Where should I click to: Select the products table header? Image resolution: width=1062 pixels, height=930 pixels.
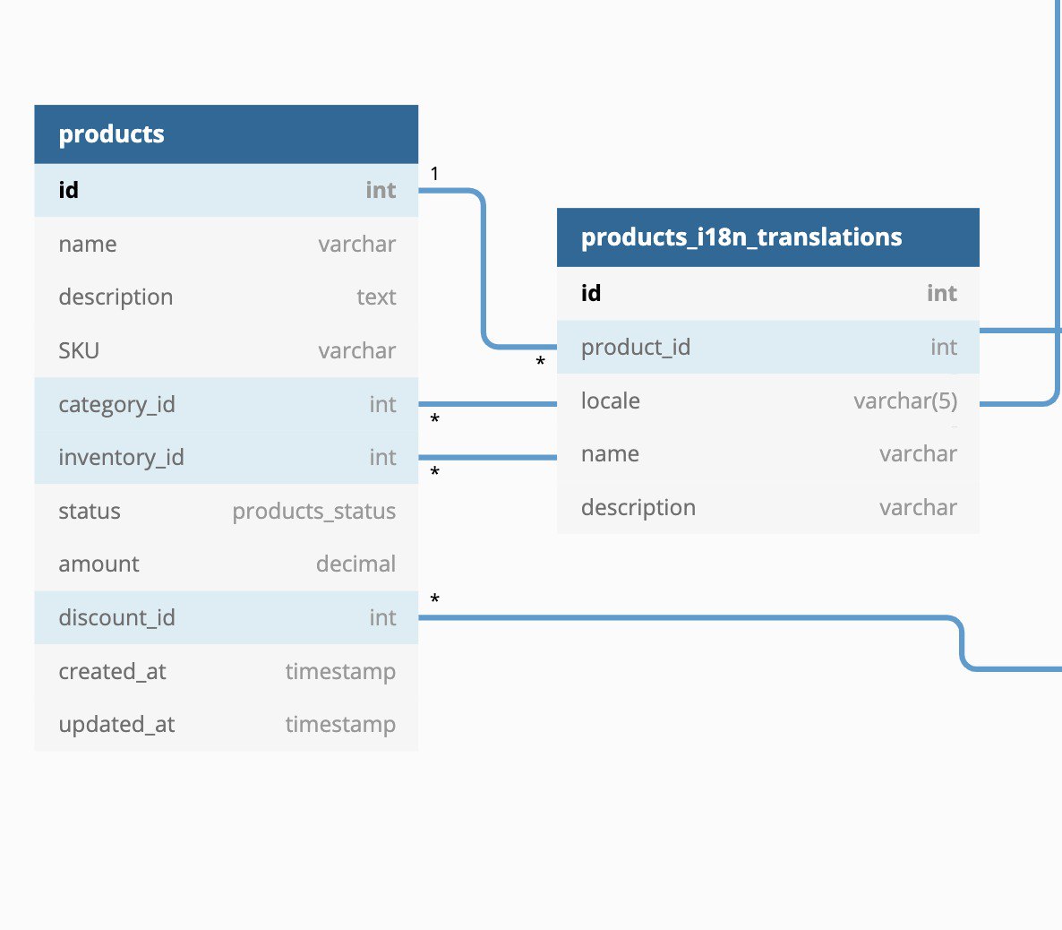[x=226, y=134]
